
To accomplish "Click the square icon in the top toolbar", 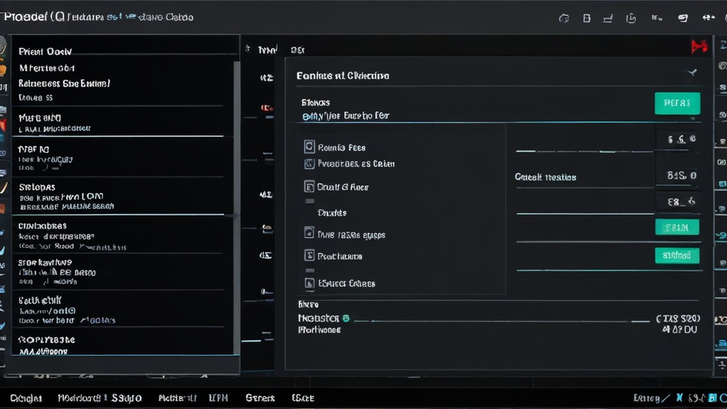I will pos(586,18).
